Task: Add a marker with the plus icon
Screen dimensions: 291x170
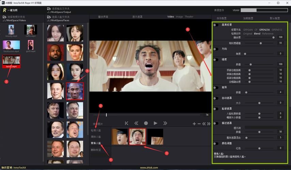Action: tap(194, 124)
